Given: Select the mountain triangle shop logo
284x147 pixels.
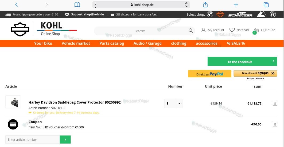Looking at the screenshot, I should click(261, 14).
